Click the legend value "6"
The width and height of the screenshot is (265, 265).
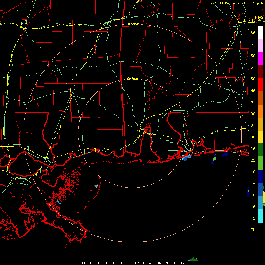(x=254, y=207)
